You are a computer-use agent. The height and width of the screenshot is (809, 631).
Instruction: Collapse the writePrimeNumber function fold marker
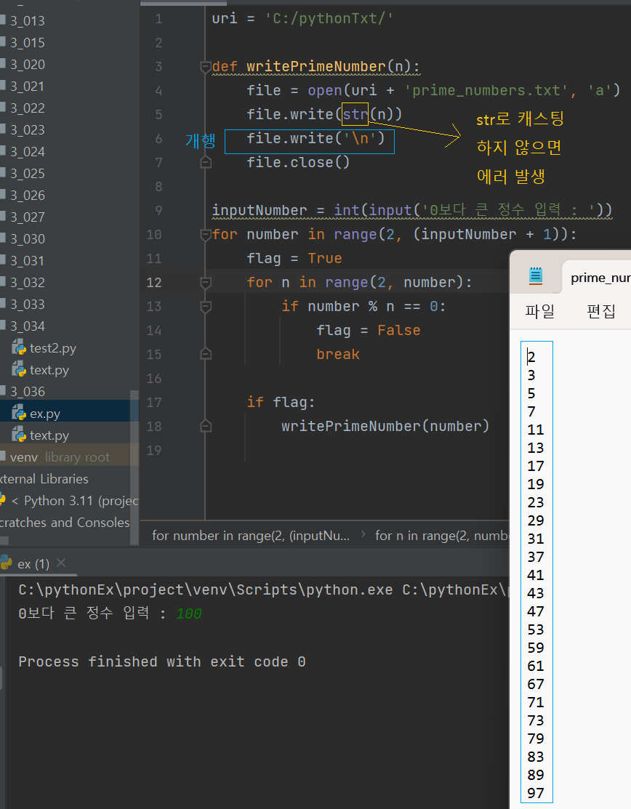[205, 67]
